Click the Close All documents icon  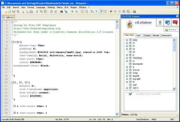[27, 11]
